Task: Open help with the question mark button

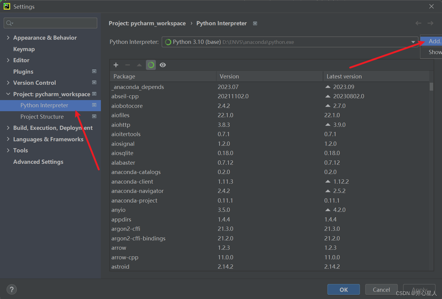Action: click(x=12, y=290)
